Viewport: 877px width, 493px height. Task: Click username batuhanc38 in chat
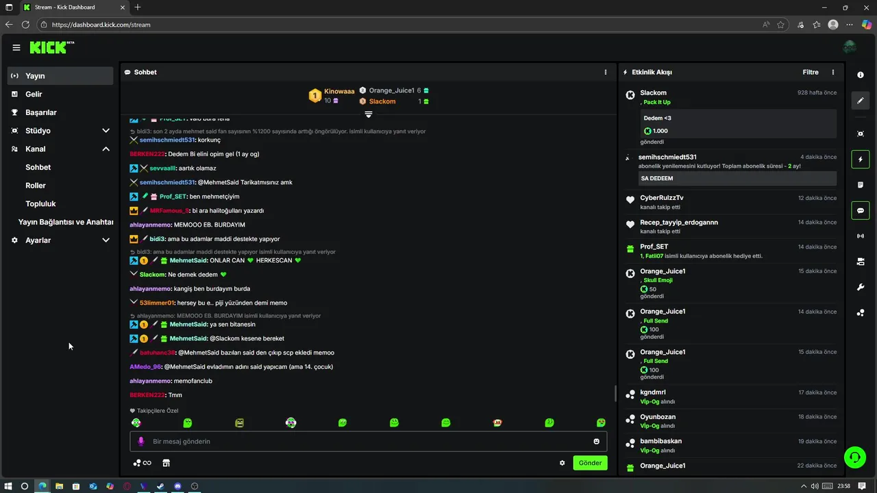(x=158, y=353)
